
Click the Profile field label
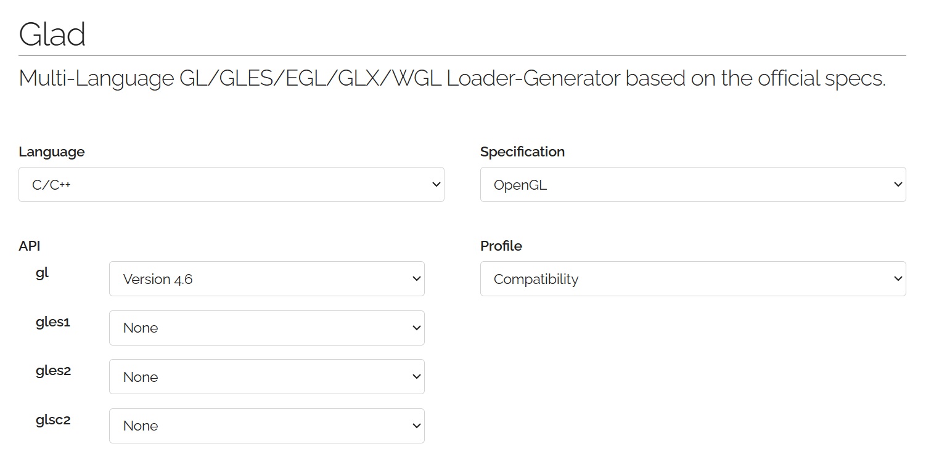[x=501, y=246]
